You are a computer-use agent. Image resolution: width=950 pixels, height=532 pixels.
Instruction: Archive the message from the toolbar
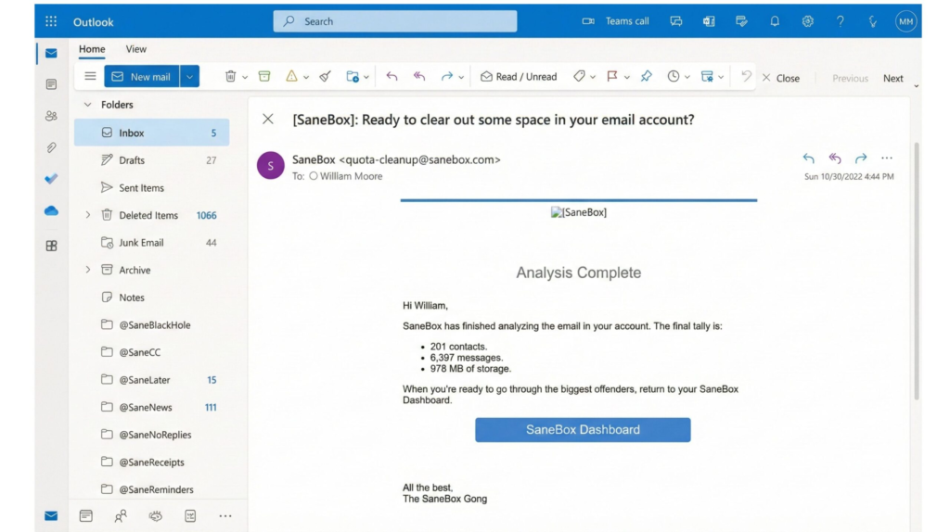264,76
